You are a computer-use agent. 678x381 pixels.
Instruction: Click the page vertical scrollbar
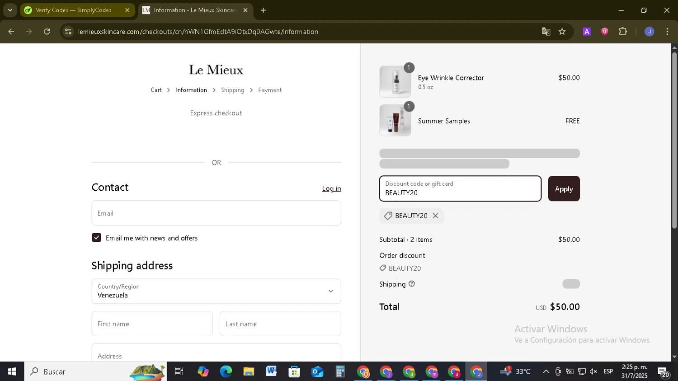pyautogui.click(x=674, y=140)
